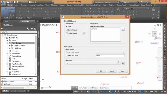167x94 pixels.
Task: Click Cancel in Create Blocks dialog
Action: (x=112, y=71)
